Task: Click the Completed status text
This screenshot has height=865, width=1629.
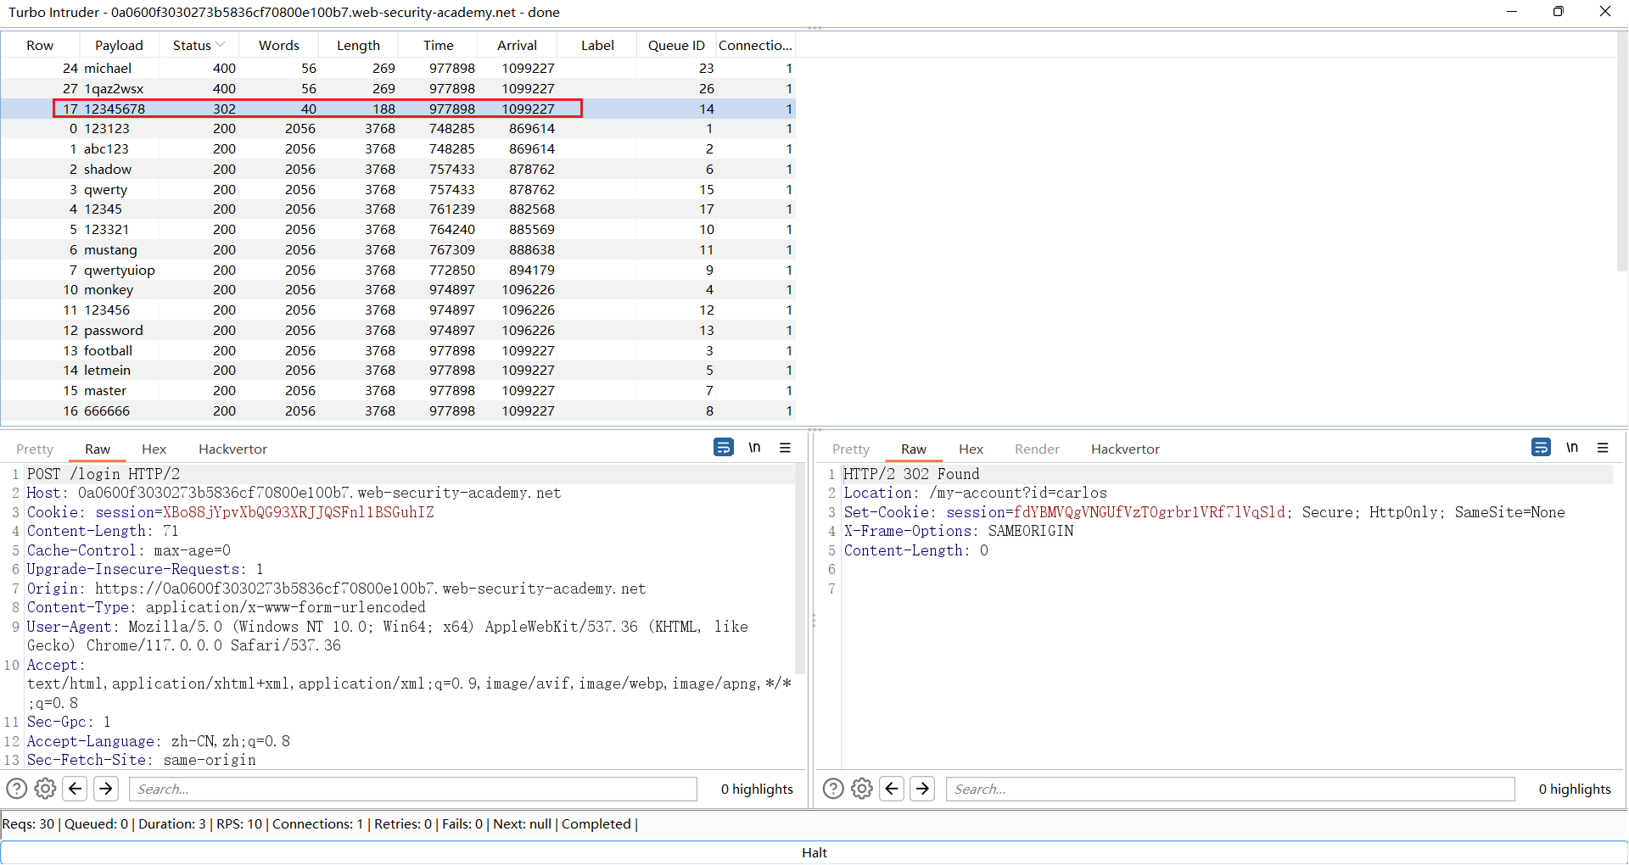Action: (596, 823)
